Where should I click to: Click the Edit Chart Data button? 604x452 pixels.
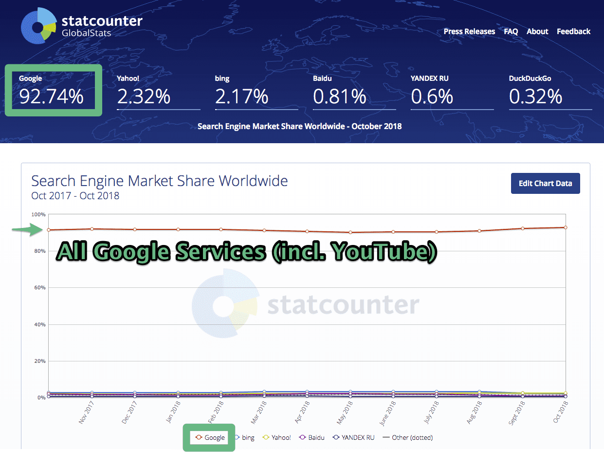[x=545, y=183]
